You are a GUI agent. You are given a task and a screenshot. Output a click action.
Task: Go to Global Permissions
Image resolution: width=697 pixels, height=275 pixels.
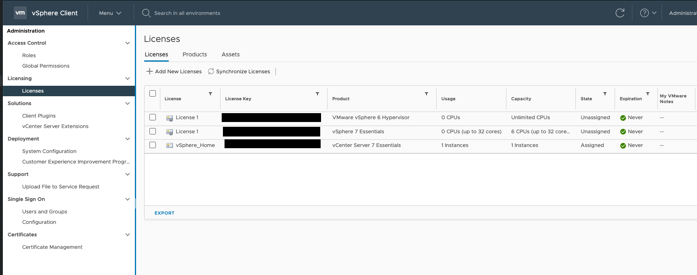(46, 66)
